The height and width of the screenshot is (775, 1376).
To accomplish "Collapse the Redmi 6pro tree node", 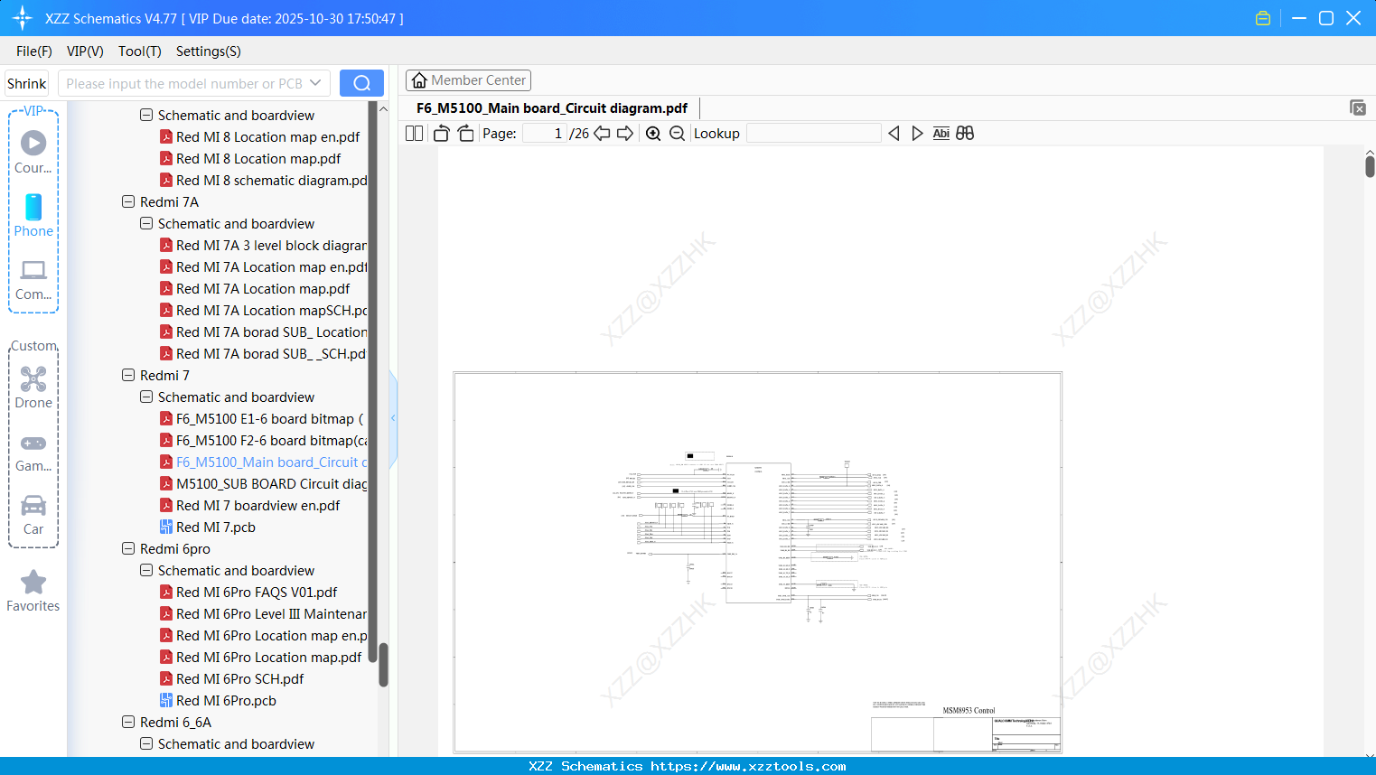I will coord(128,548).
